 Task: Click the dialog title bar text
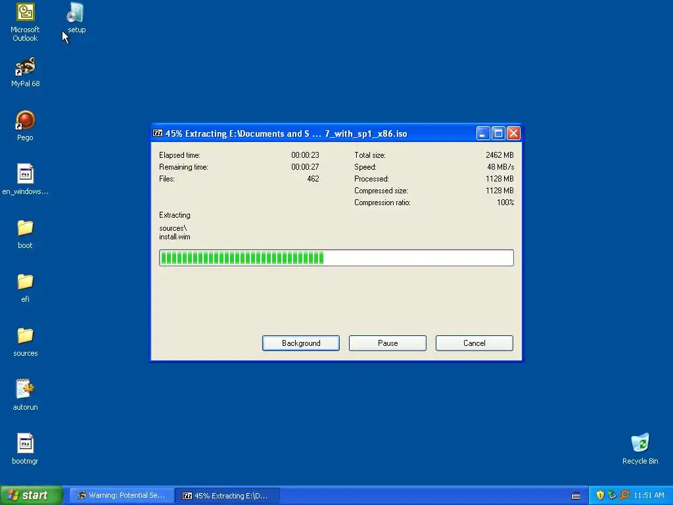coord(287,133)
